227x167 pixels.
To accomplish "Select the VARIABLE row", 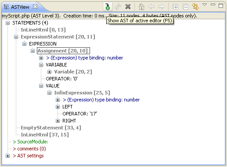I will 56,65.
